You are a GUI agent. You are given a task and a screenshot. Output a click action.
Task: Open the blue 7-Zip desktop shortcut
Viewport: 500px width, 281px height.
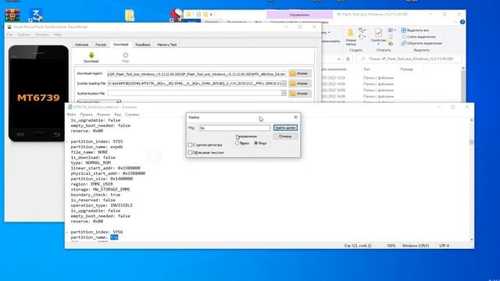(x=36, y=15)
